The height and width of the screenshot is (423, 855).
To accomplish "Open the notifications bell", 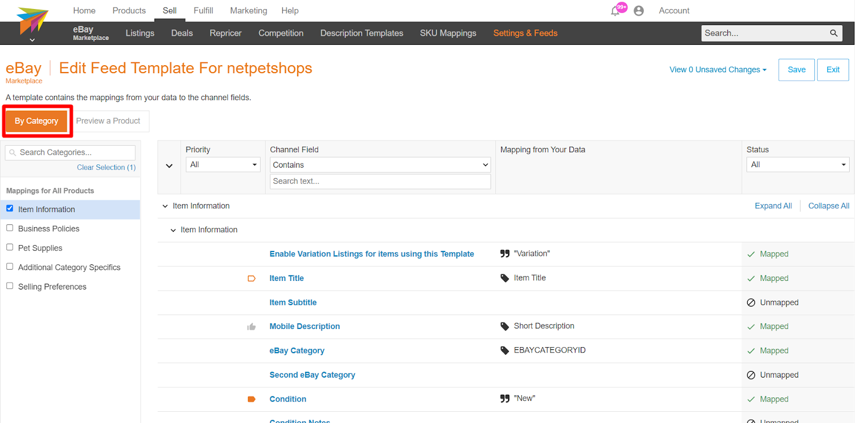I will (x=616, y=11).
